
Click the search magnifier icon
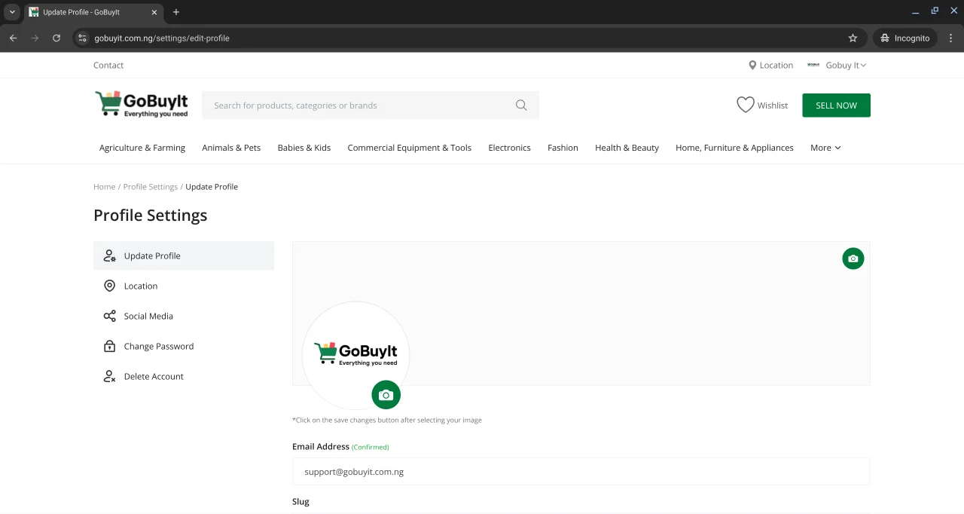521,106
